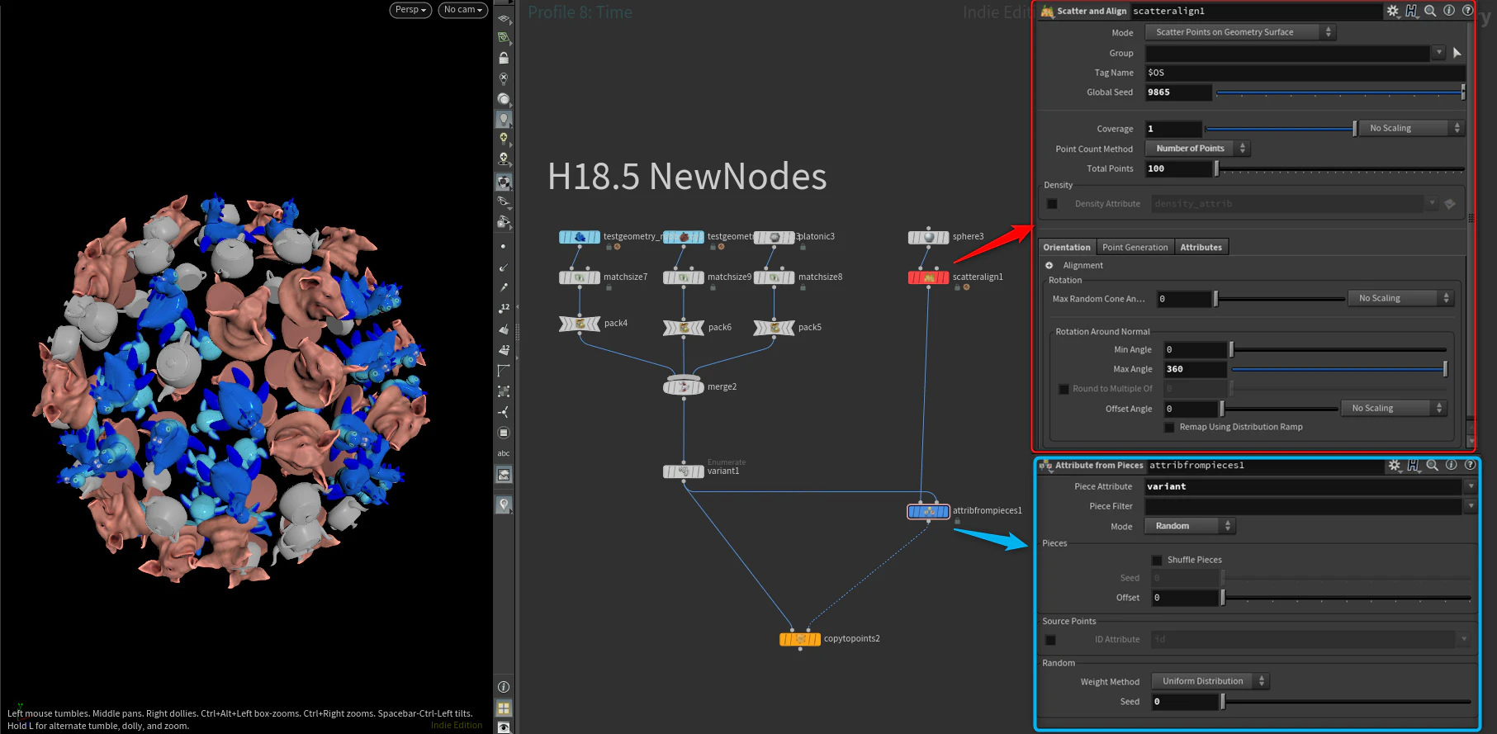The width and height of the screenshot is (1497, 734).
Task: Select the attribfrompieces1 node
Action: [929, 511]
